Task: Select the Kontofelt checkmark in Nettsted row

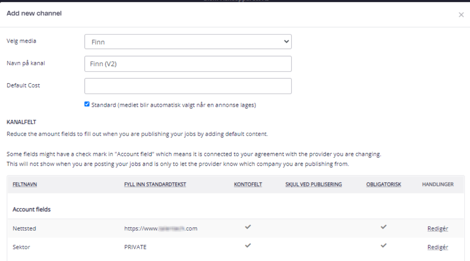Action: [248, 227]
